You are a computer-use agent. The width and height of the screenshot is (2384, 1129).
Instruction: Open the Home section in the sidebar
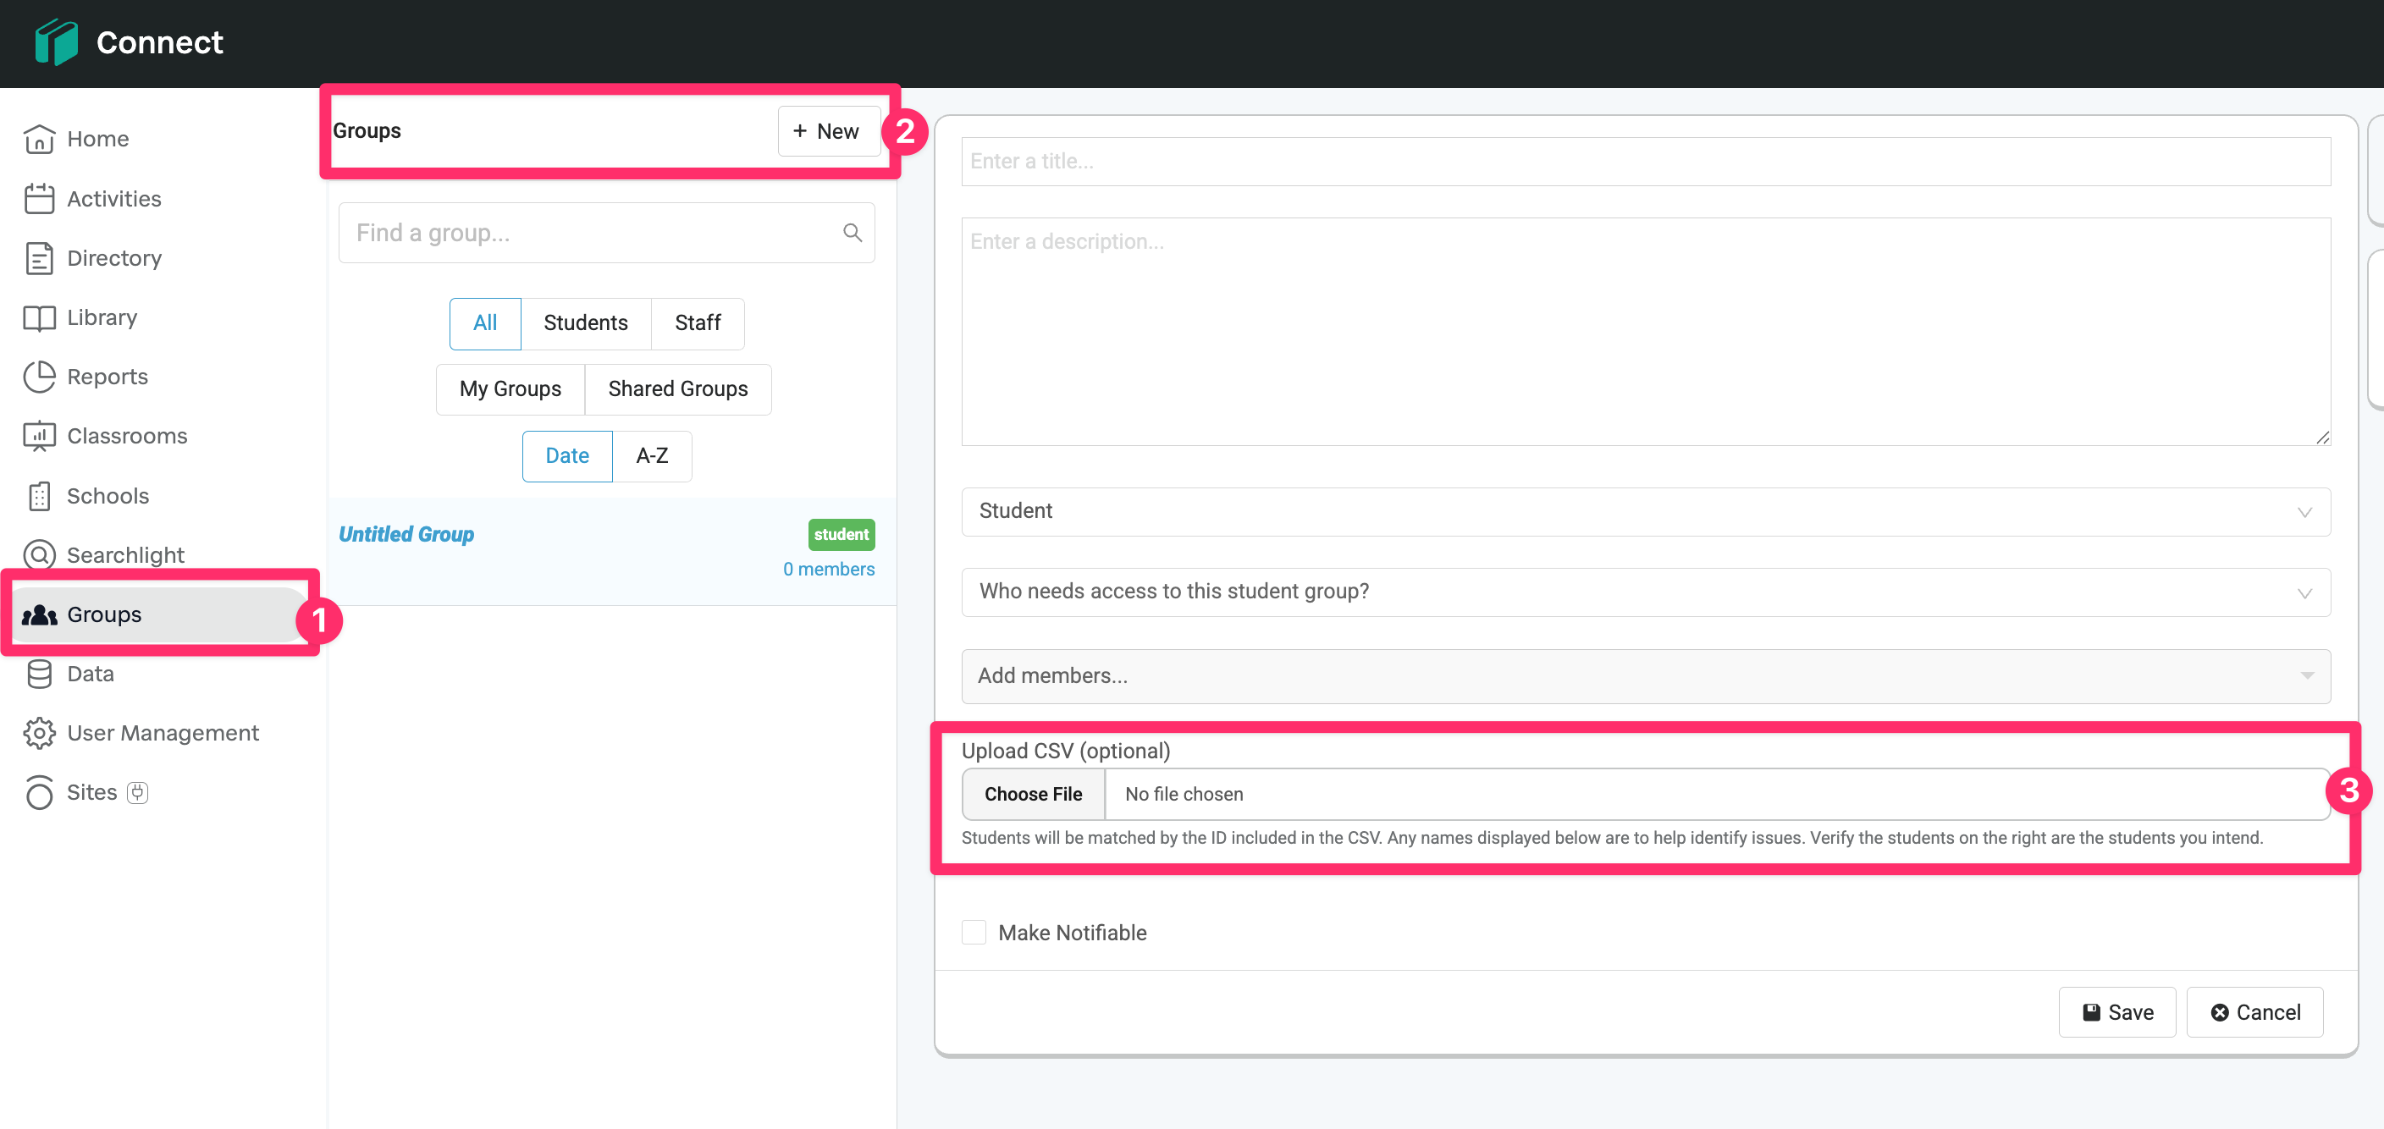coord(98,138)
